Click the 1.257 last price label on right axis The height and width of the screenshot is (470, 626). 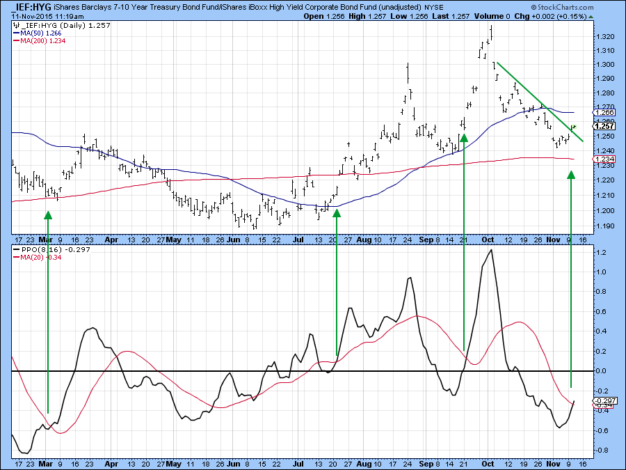tap(602, 125)
